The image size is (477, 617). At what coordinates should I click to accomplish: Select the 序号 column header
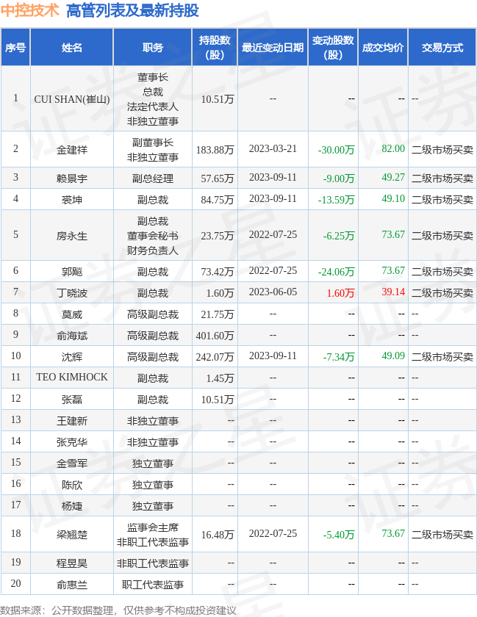click(15, 48)
